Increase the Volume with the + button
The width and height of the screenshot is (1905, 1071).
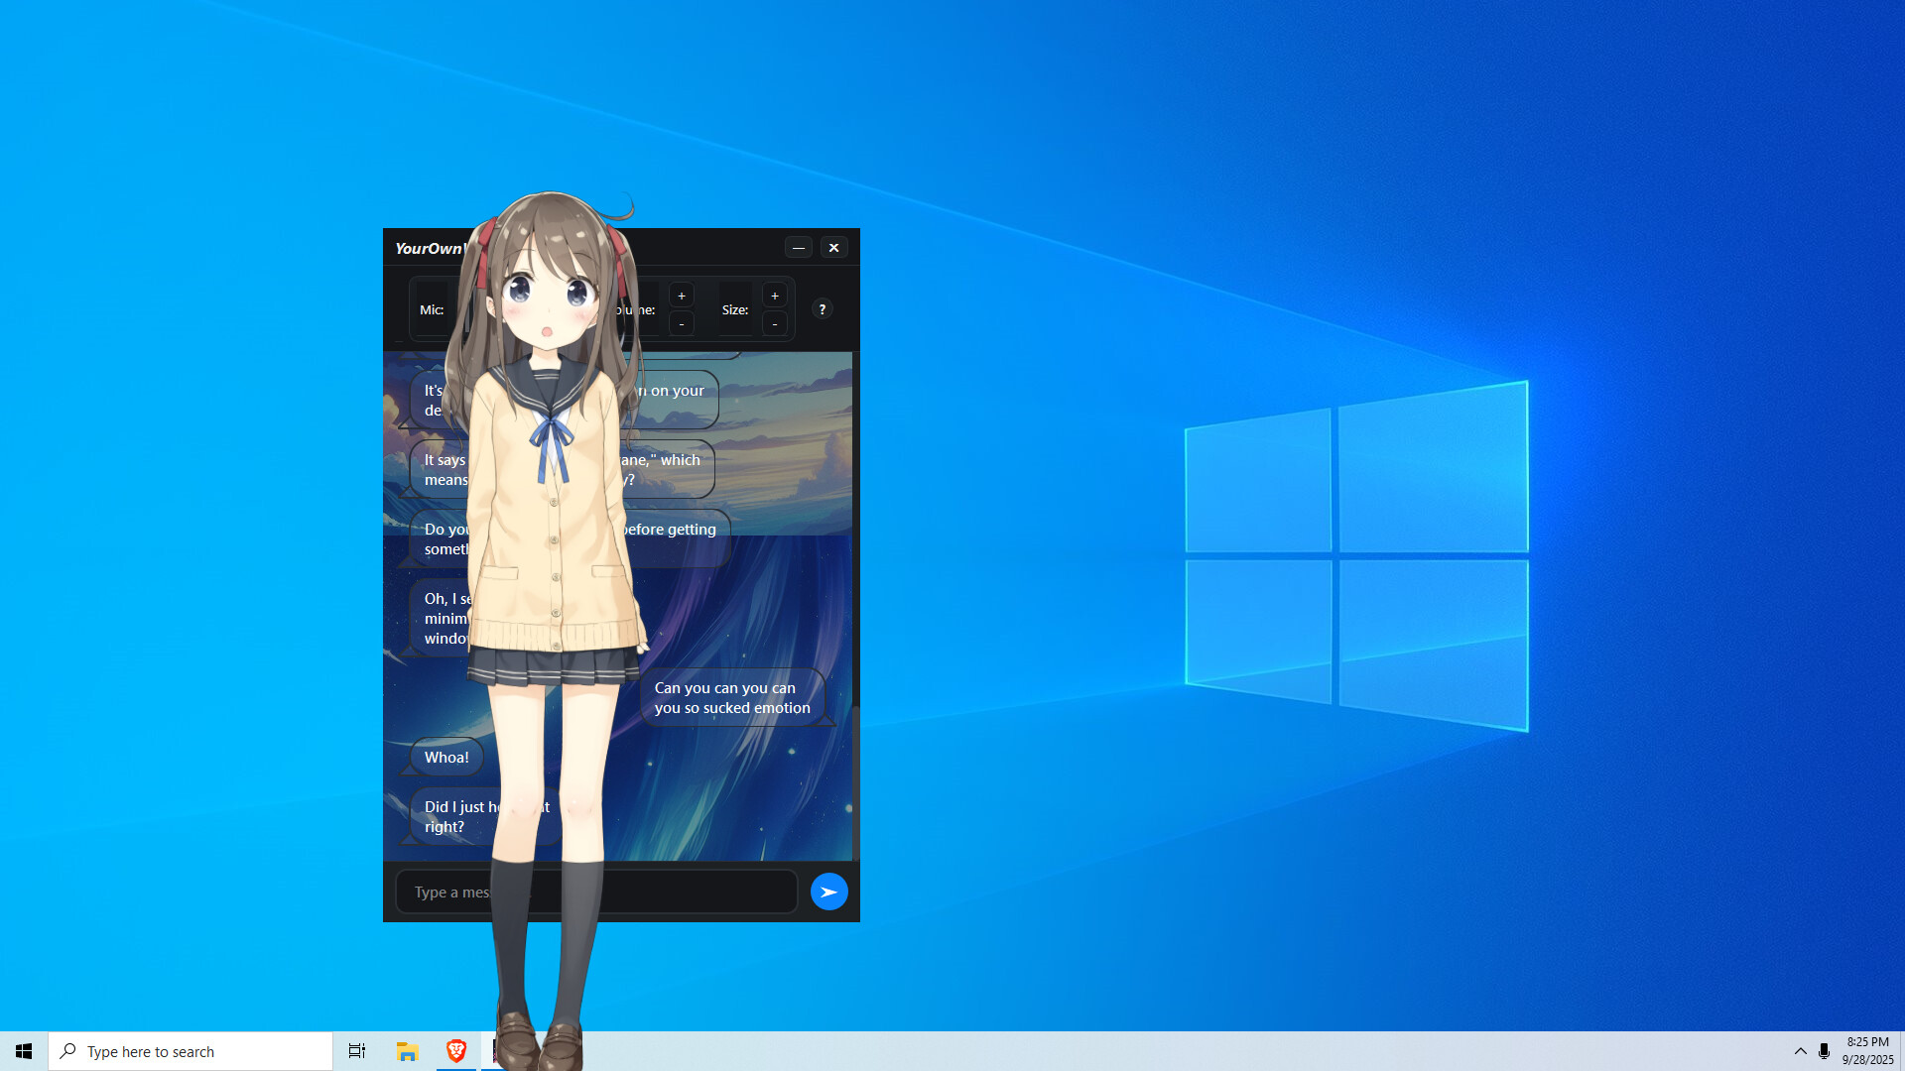tap(682, 295)
